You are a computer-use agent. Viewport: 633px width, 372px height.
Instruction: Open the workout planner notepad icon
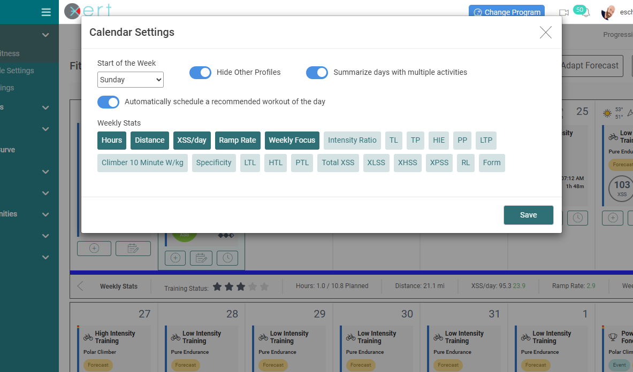click(133, 248)
